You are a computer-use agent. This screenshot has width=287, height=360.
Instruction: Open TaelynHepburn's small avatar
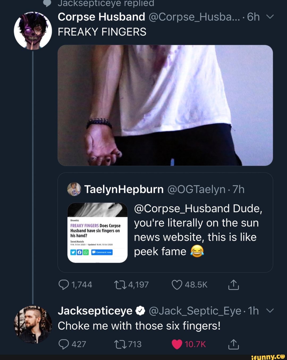coord(74,189)
